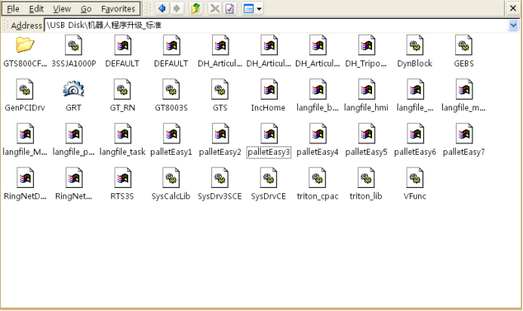
Task: Click the Forward arrow toolbar button
Action: point(177,8)
